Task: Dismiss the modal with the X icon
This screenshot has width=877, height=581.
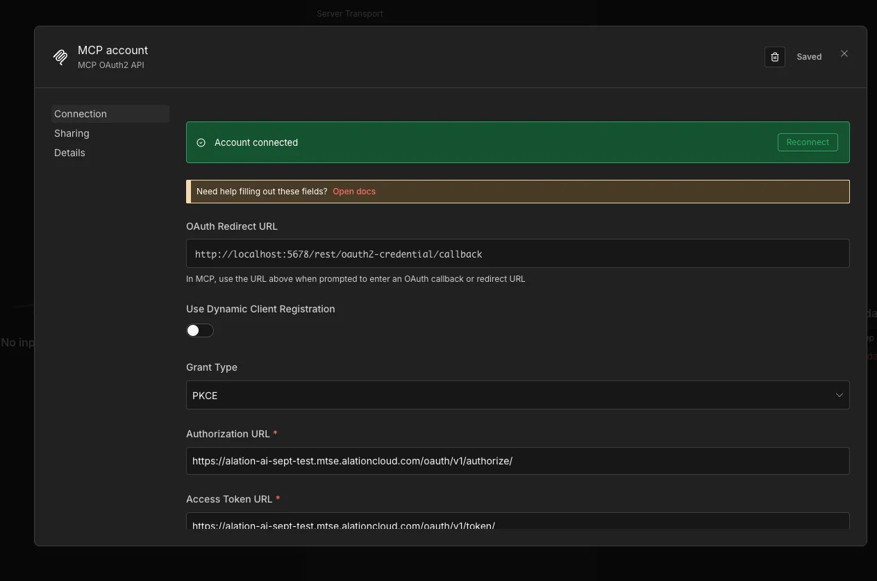Action: point(844,53)
